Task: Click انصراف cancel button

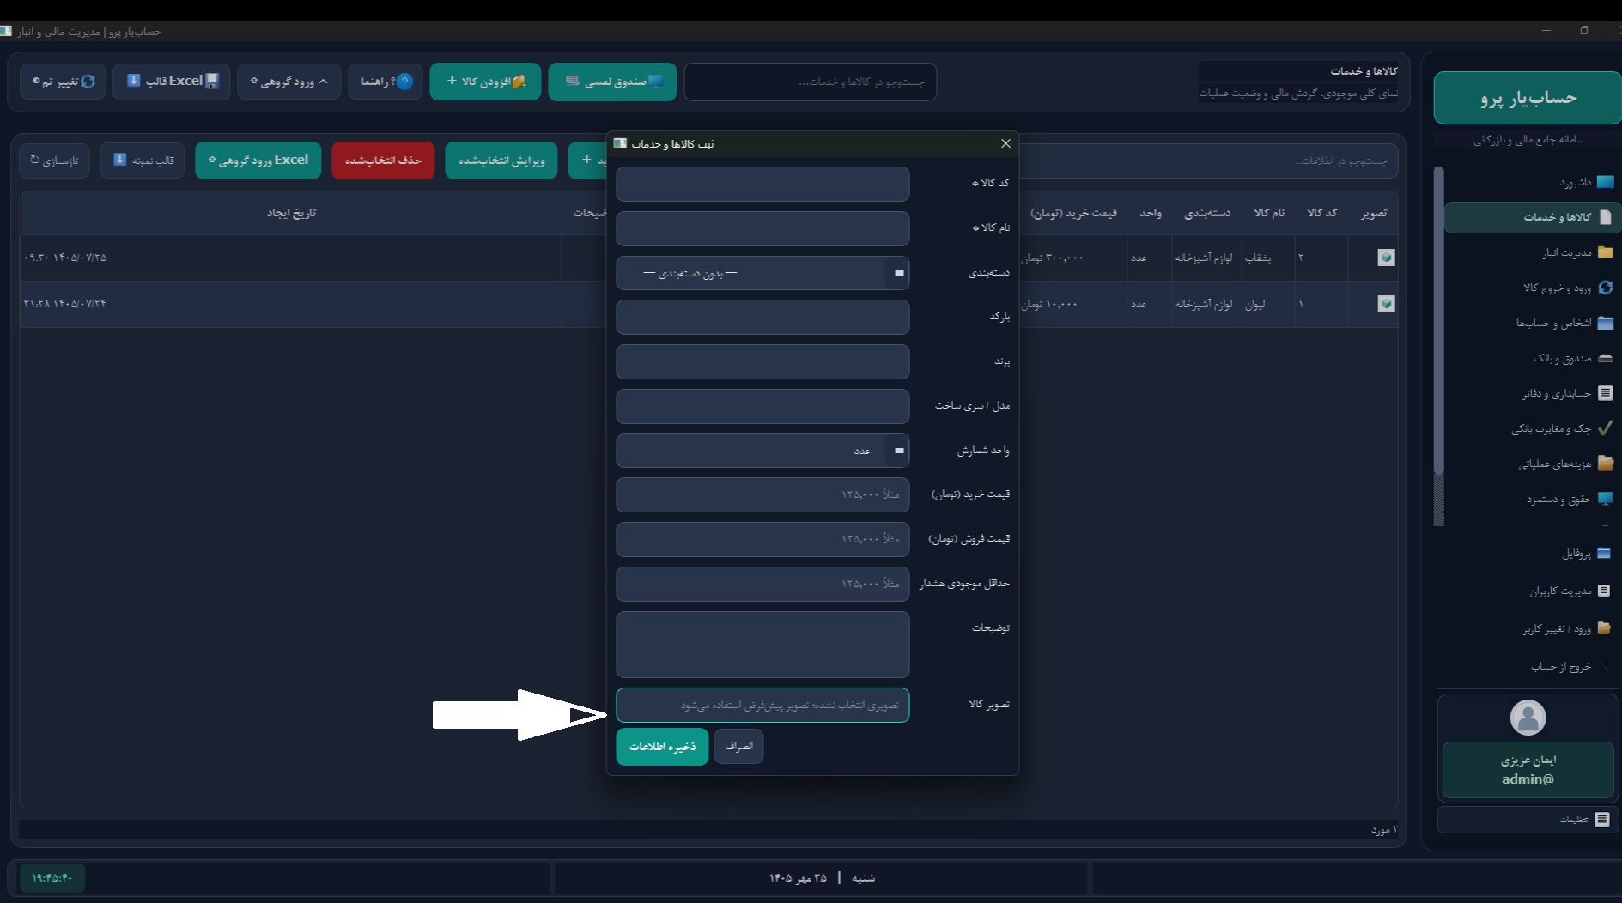Action: click(x=738, y=747)
